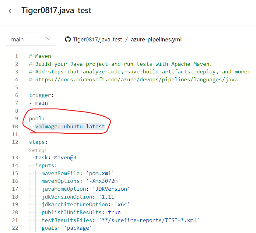Click the mavenOptions '-Xmx3072m' line
Viewport: 256px width, 233px height.
81,181
